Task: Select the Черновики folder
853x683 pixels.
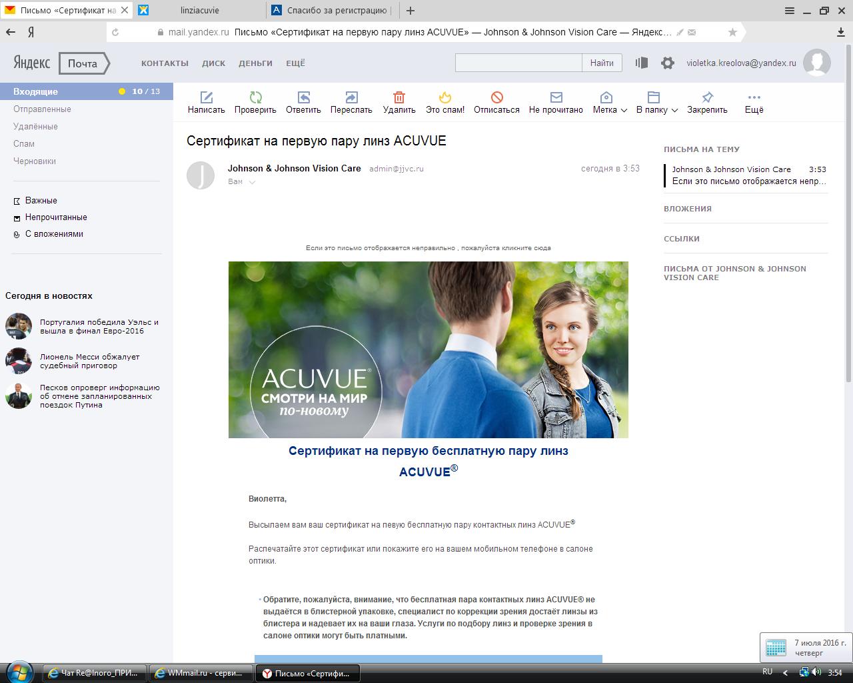Action: (x=35, y=161)
